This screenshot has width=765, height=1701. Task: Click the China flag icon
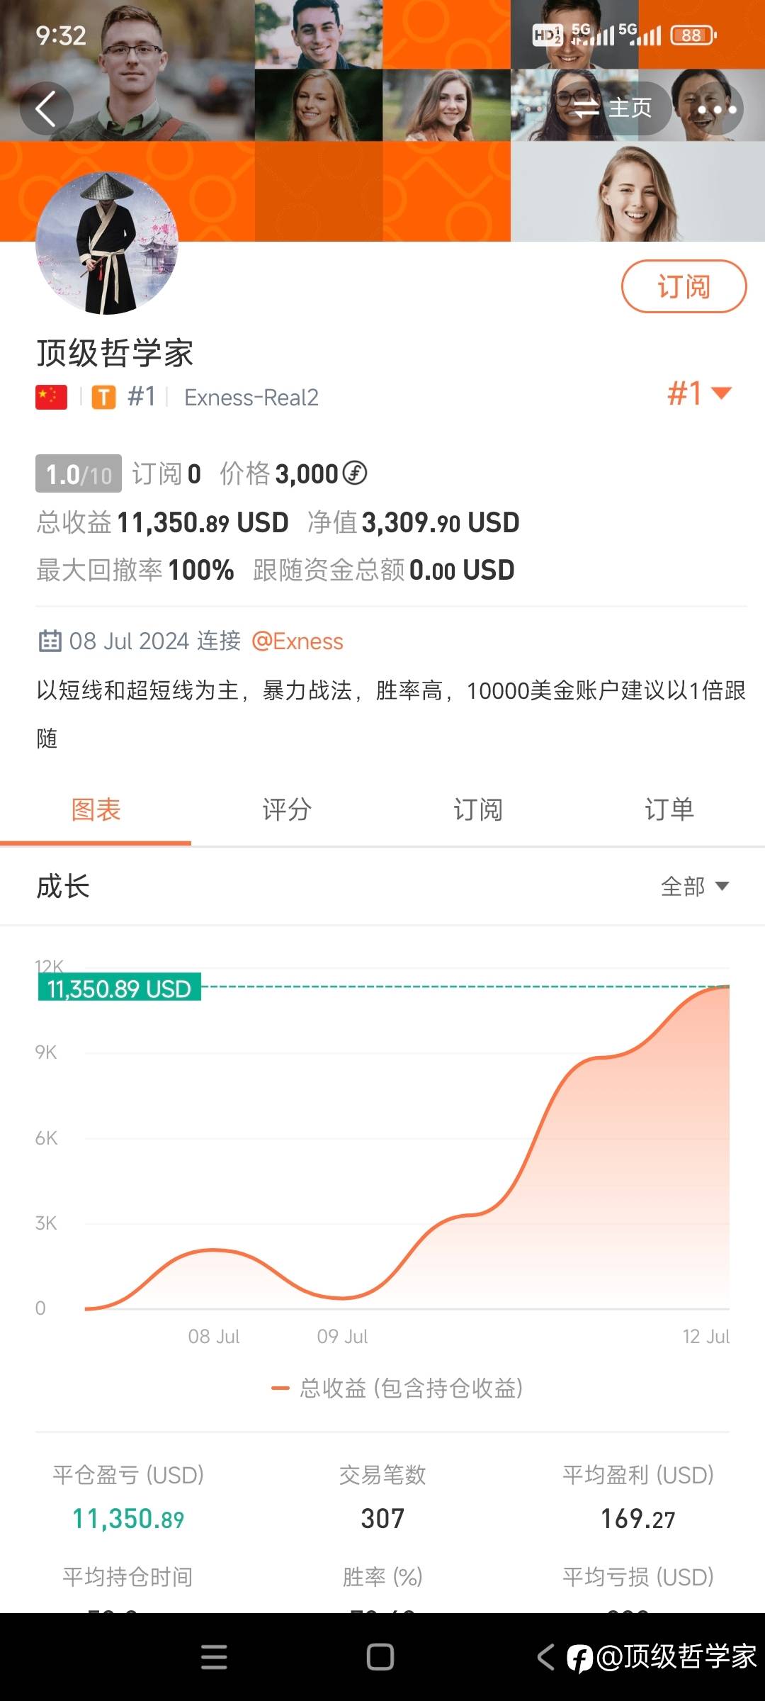pos(51,397)
